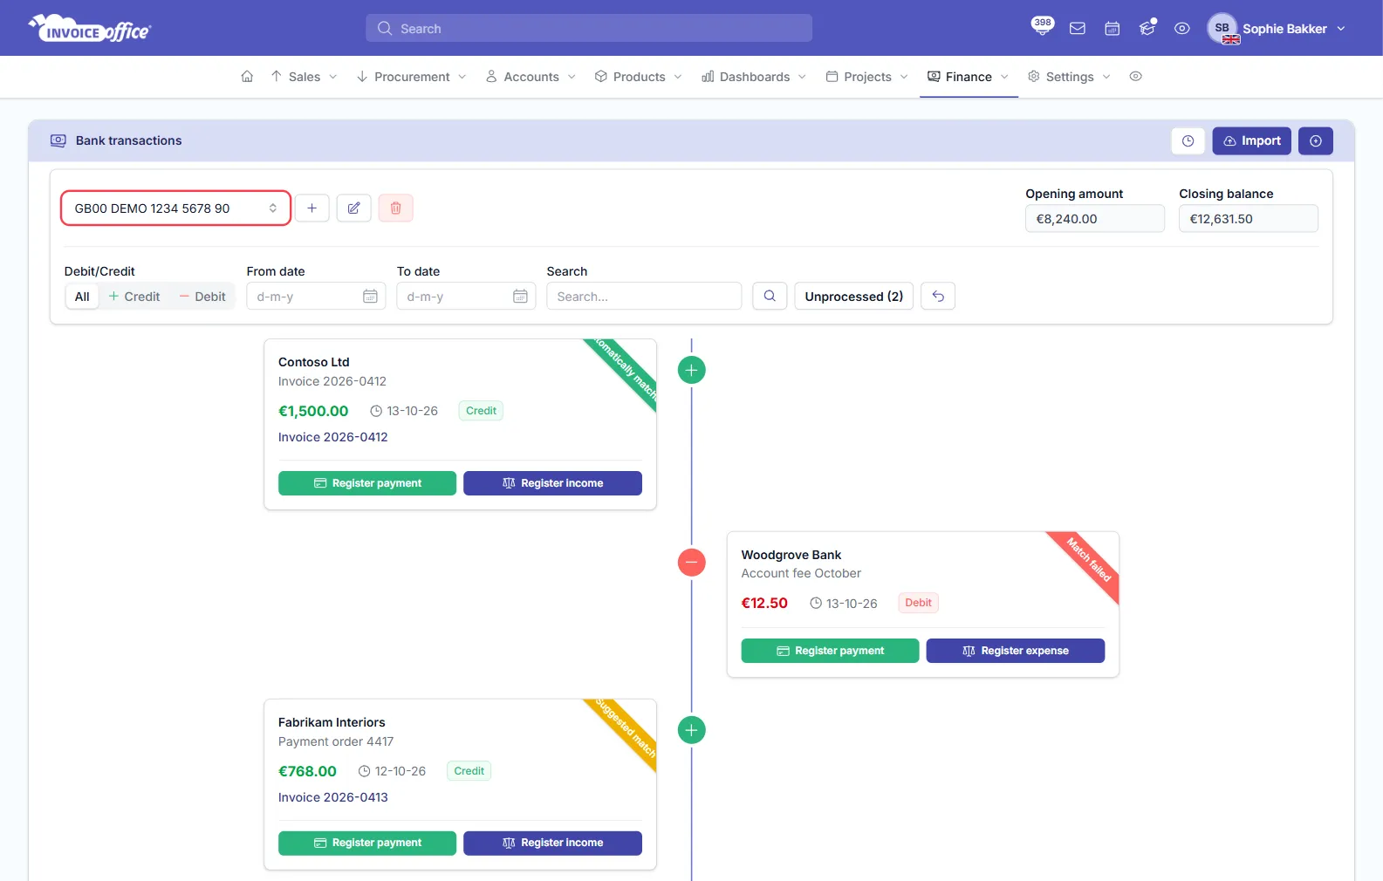Open the calendar icon in top bar
The image size is (1383, 881).
(1113, 29)
